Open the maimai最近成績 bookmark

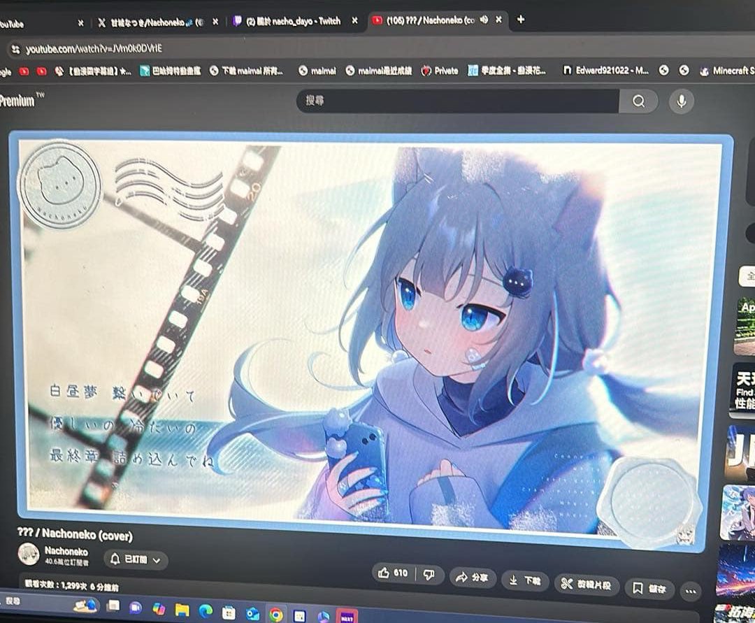(379, 71)
